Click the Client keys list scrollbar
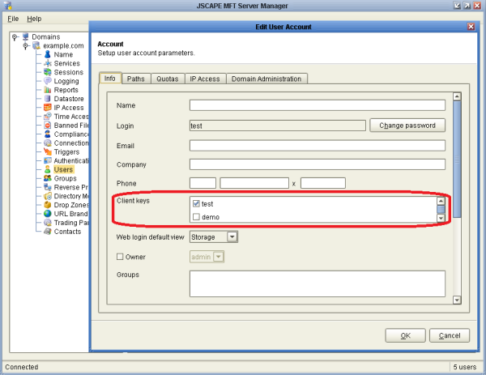The width and height of the screenshot is (486, 375). click(x=441, y=210)
